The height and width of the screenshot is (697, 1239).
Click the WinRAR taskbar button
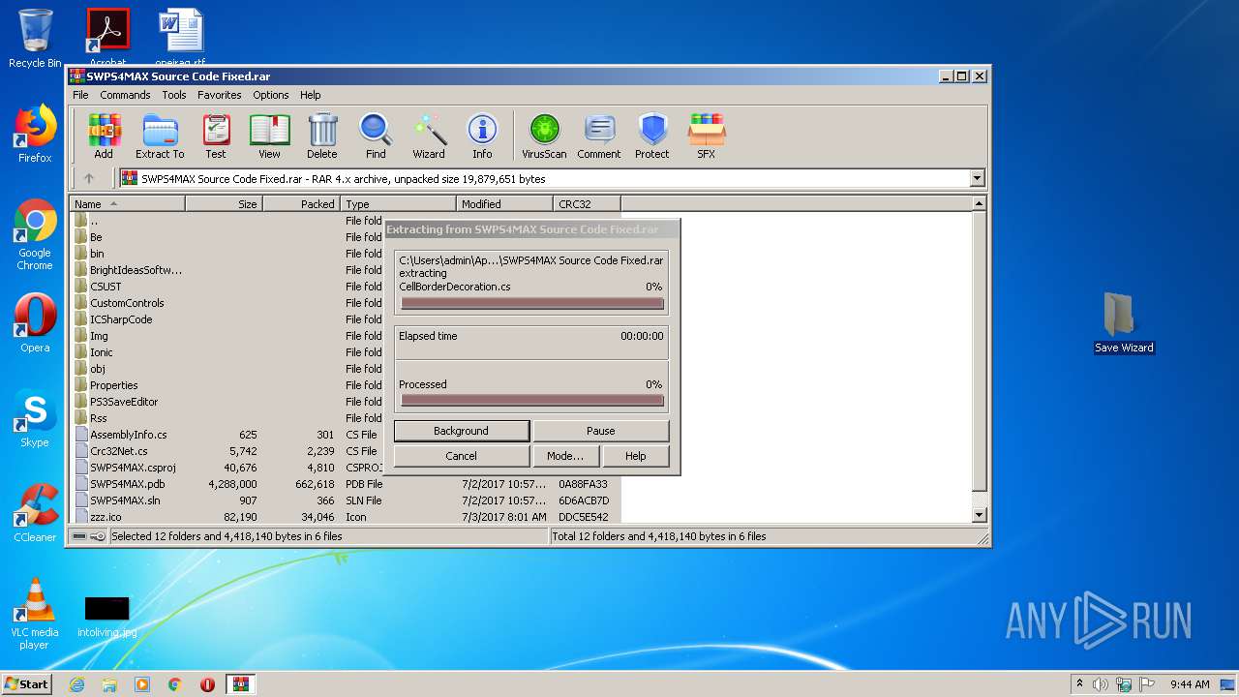241,684
